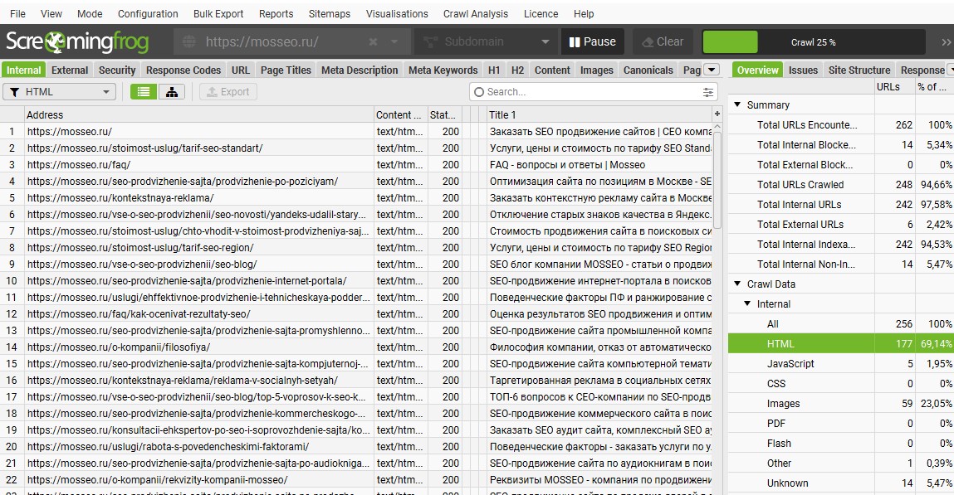Open the Site Structure tab
This screenshot has width=954, height=495.
859,70
